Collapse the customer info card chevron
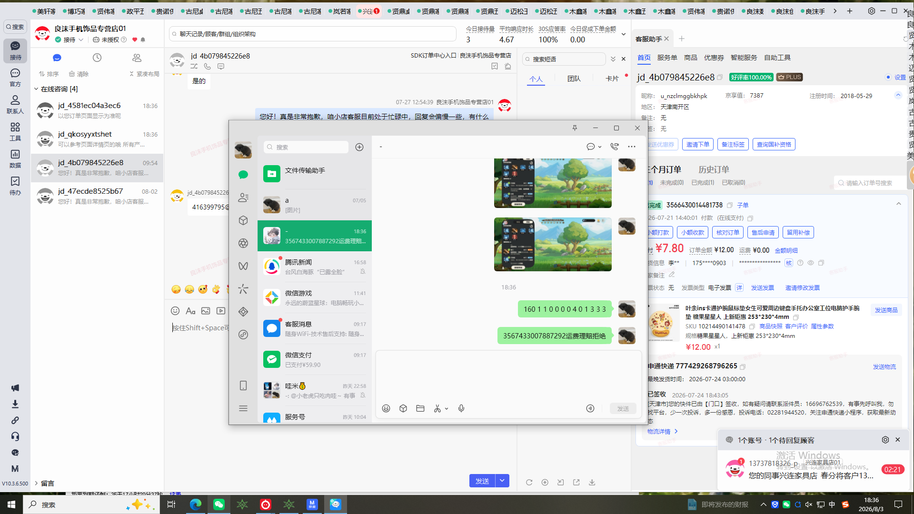Image resolution: width=914 pixels, height=514 pixels. click(x=898, y=95)
